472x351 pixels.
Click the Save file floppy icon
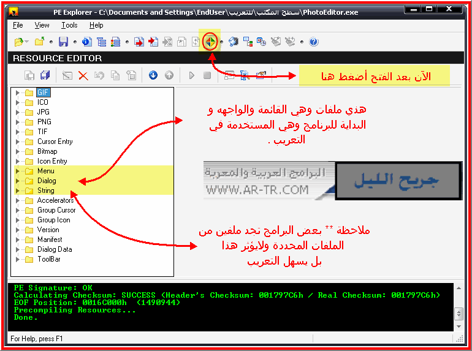63,42
